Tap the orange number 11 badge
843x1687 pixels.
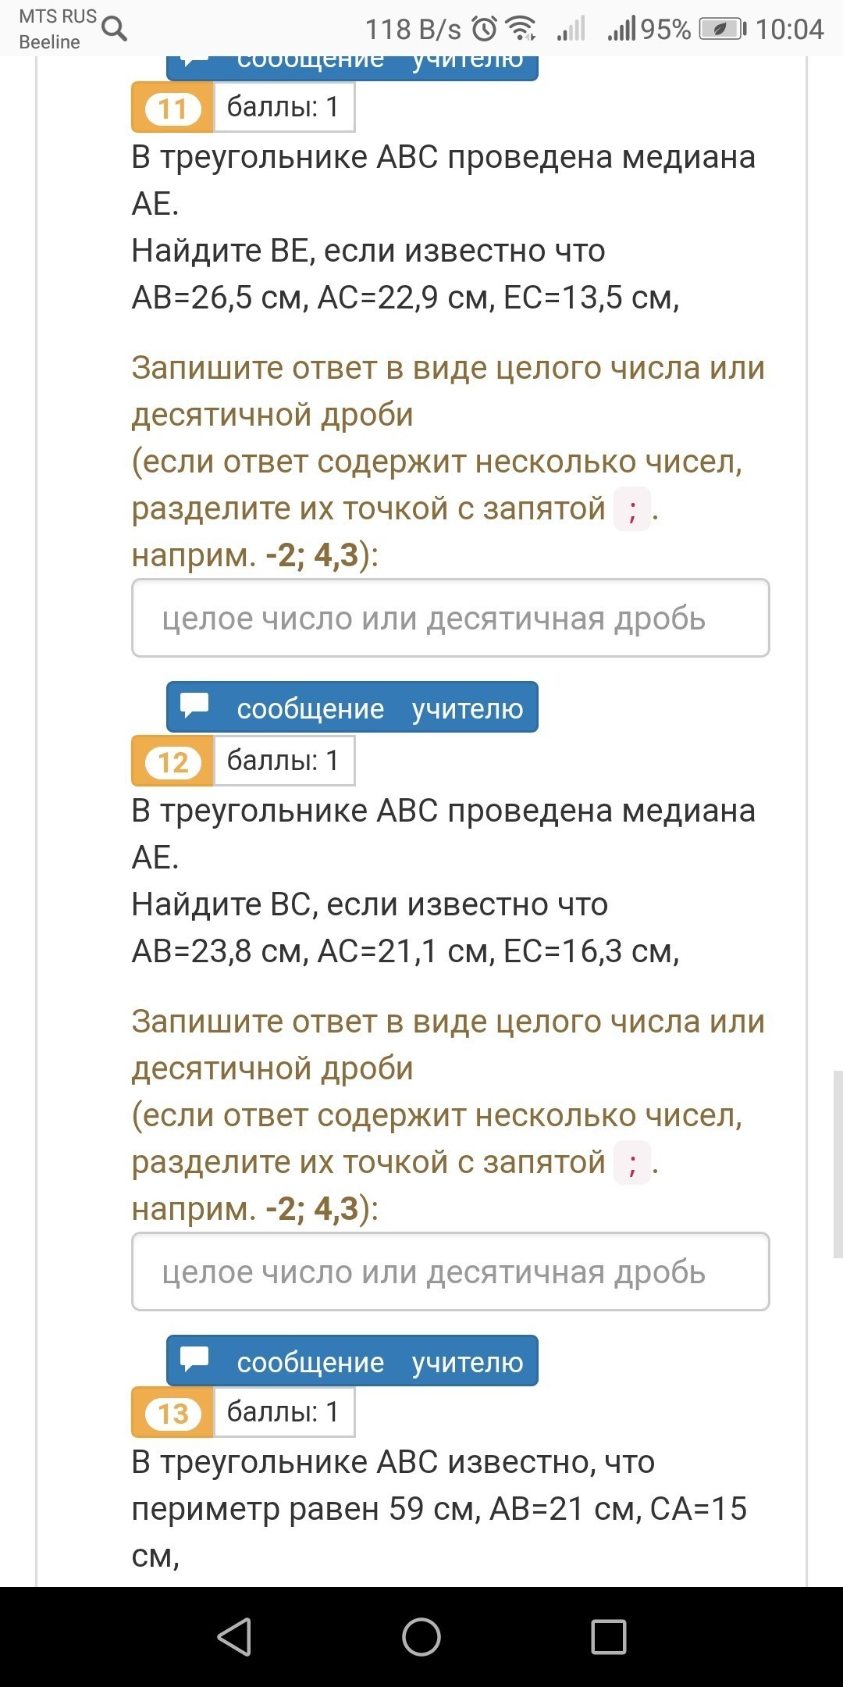pos(173,109)
